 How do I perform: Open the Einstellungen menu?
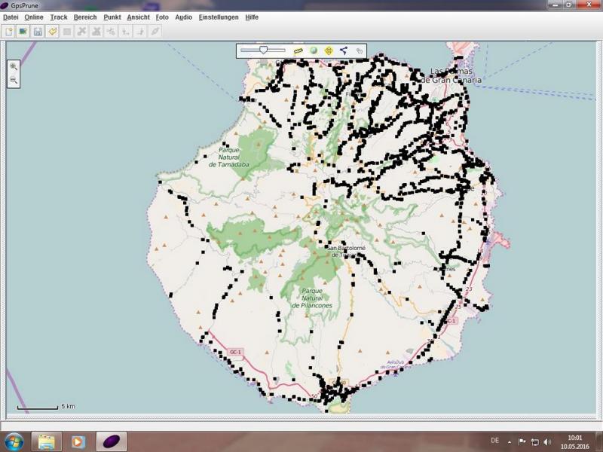point(219,17)
